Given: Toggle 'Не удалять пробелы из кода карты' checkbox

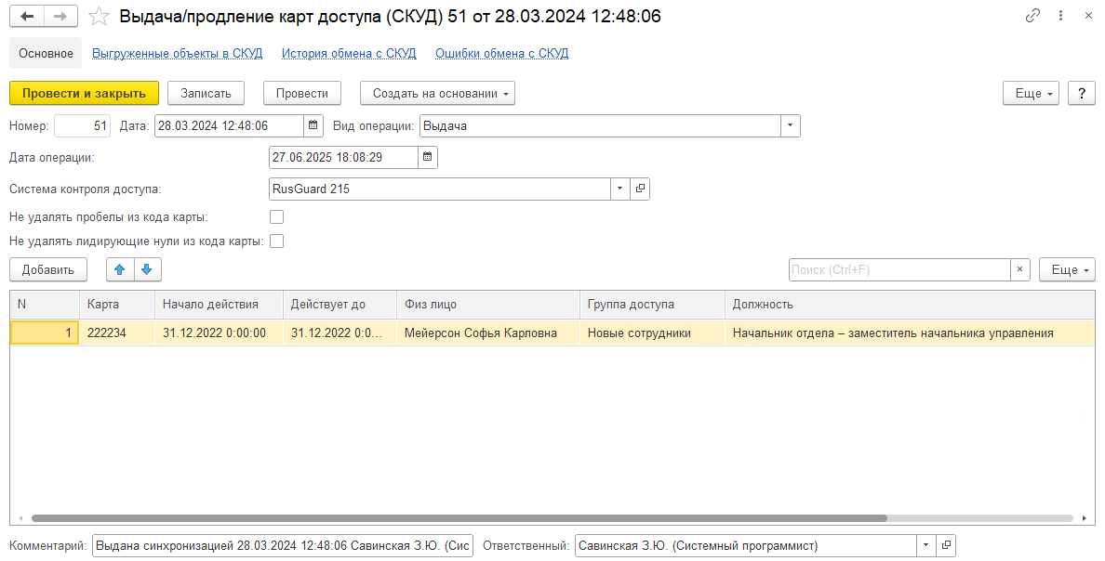Looking at the screenshot, I should [277, 216].
